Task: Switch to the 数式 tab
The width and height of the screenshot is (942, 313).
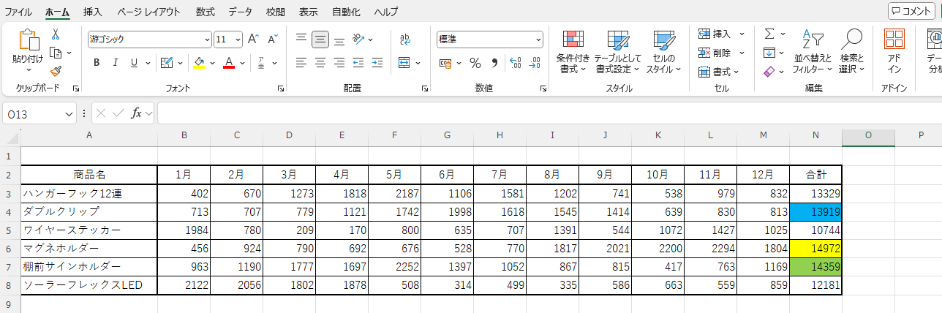Action: click(x=206, y=12)
